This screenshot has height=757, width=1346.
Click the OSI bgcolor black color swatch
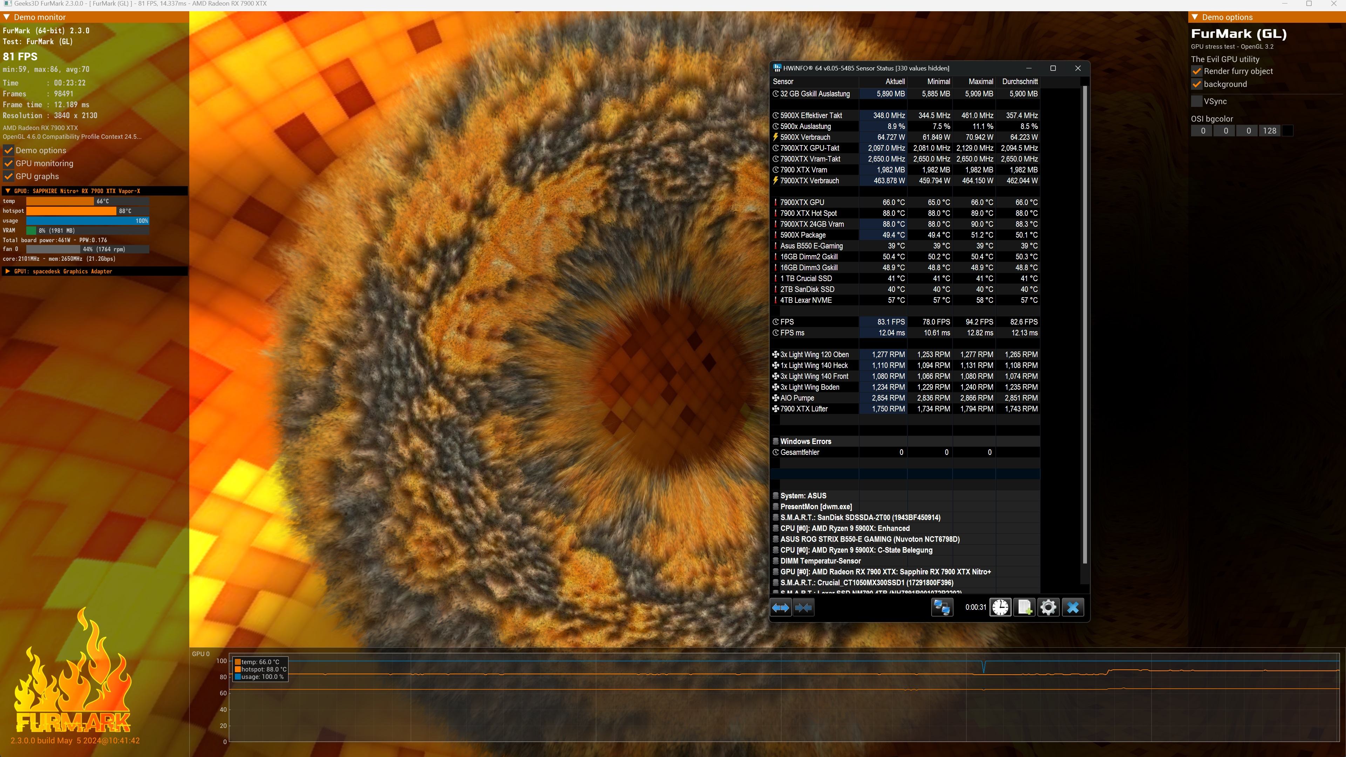1287,131
